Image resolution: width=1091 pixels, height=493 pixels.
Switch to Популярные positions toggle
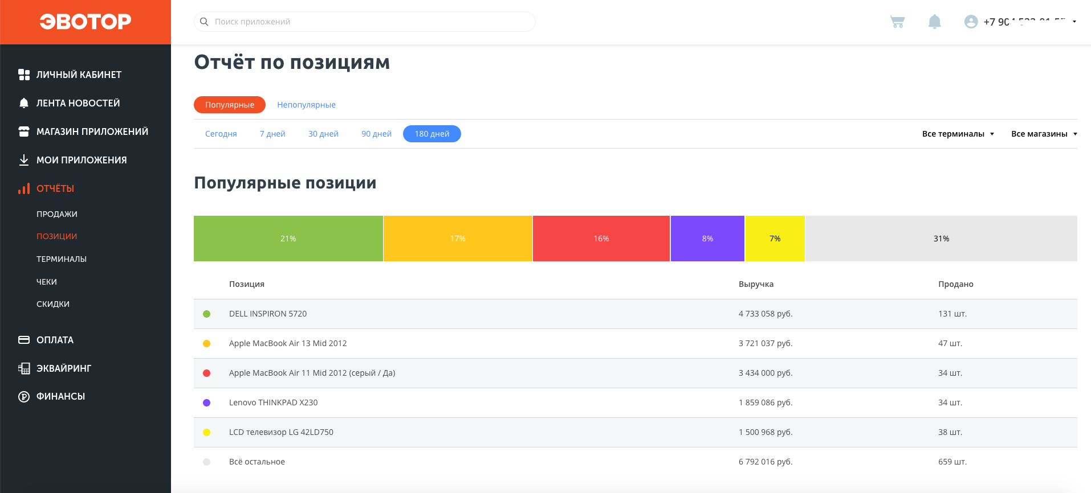229,105
